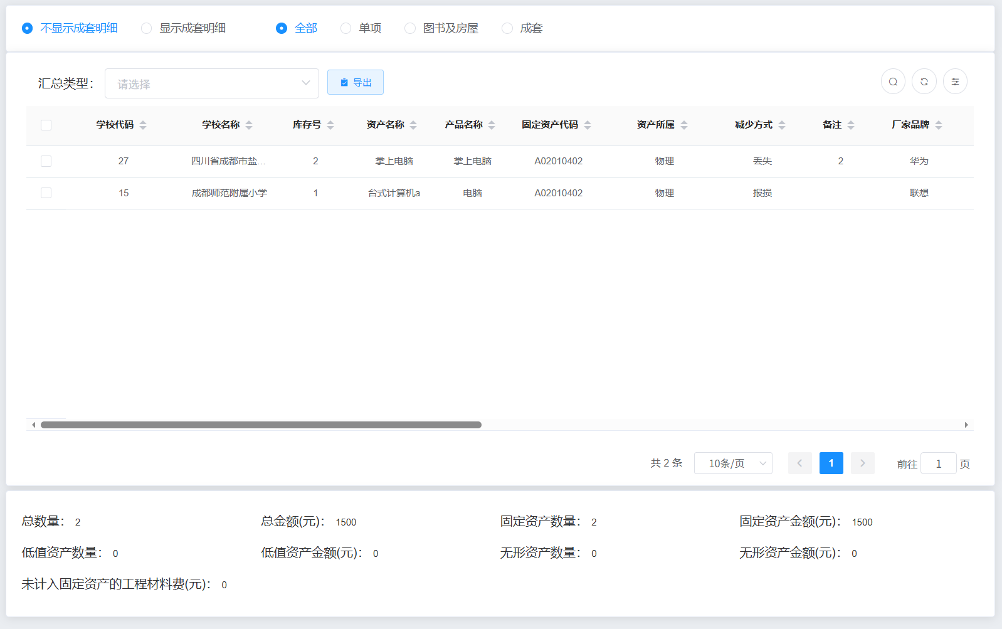The height and width of the screenshot is (629, 1002).
Task: Click the next page arrow
Action: [x=862, y=463]
